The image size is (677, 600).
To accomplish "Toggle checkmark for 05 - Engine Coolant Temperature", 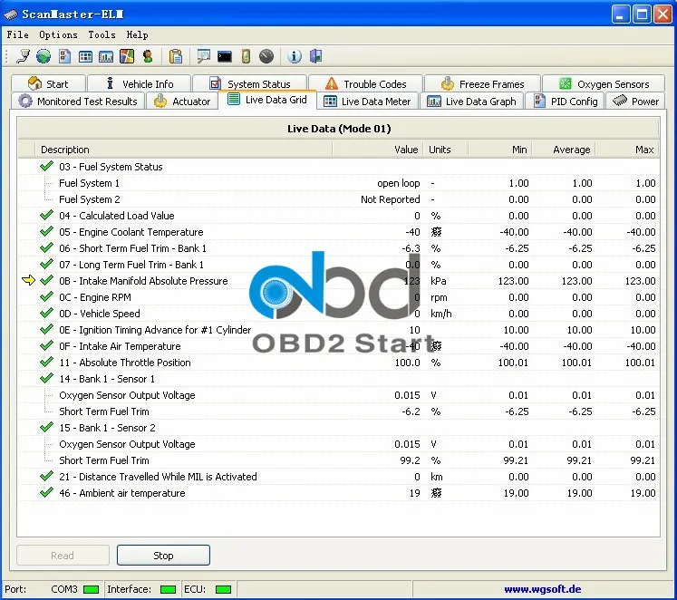I will [x=46, y=231].
